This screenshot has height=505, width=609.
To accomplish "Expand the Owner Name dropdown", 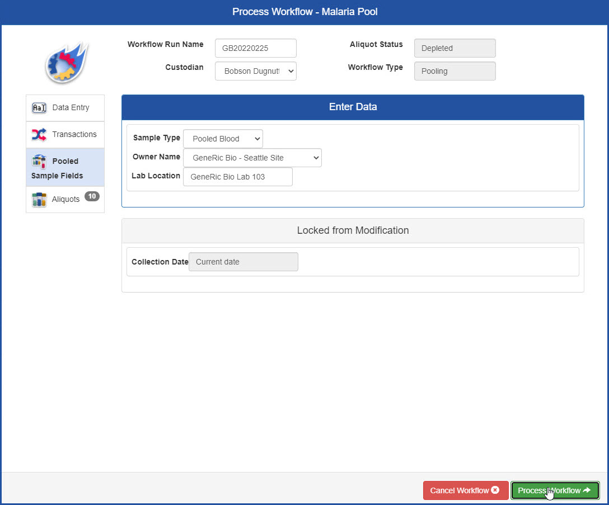I will click(x=252, y=158).
